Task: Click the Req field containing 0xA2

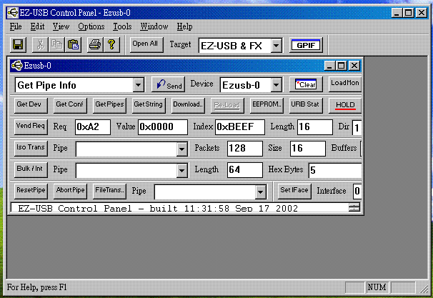Action: click(91, 127)
